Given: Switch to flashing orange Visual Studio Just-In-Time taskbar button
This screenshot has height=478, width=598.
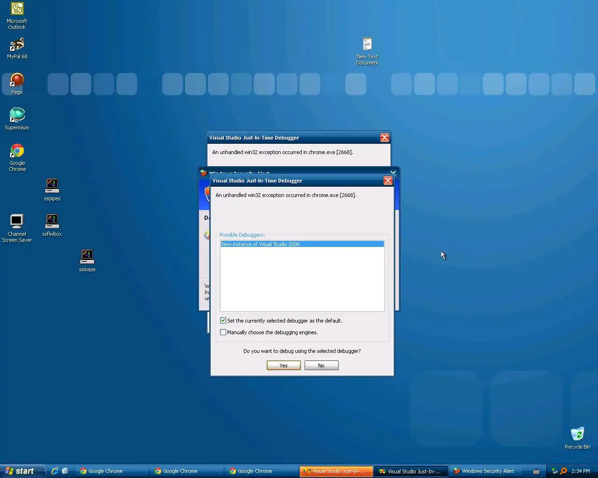Looking at the screenshot, I should point(336,471).
